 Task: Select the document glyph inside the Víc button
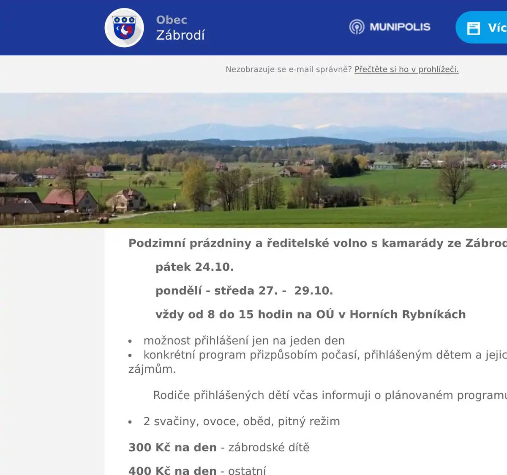[475, 28]
